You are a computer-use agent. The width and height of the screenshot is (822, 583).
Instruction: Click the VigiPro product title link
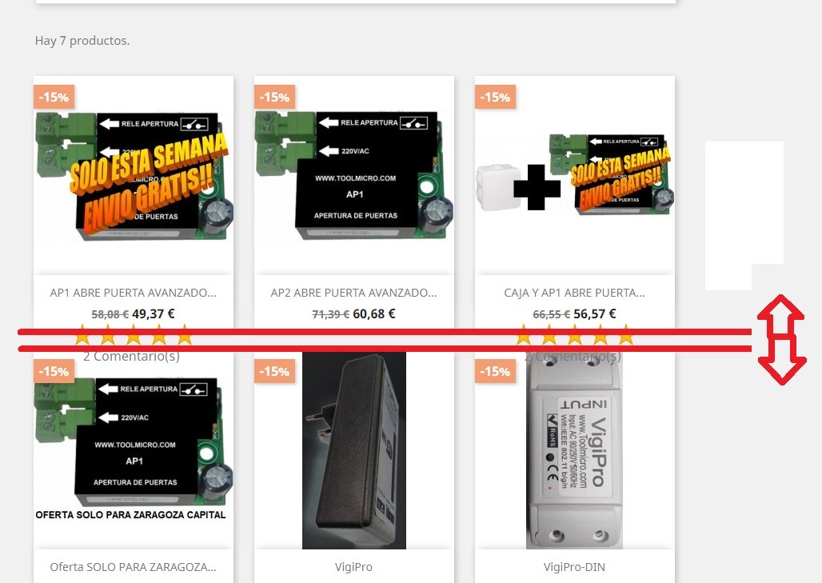pyautogui.click(x=354, y=567)
